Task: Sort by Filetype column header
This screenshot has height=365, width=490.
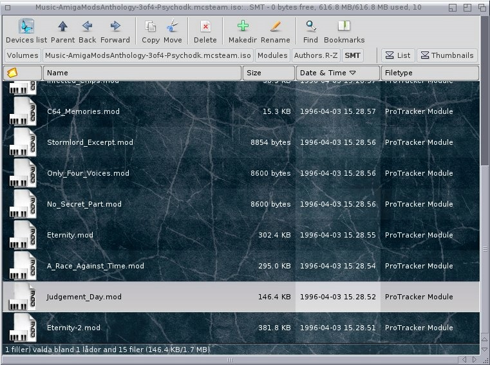Action: pyautogui.click(x=429, y=73)
